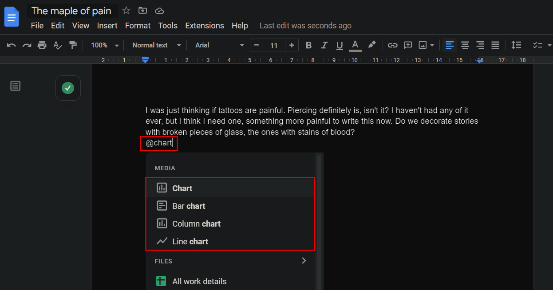Open the View menu

tap(81, 26)
